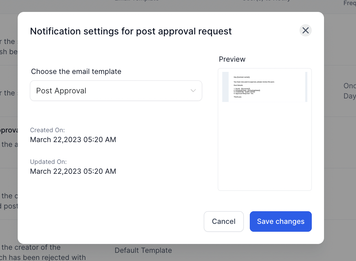
Task: Click the 'Created On:' label
Action: click(x=47, y=130)
